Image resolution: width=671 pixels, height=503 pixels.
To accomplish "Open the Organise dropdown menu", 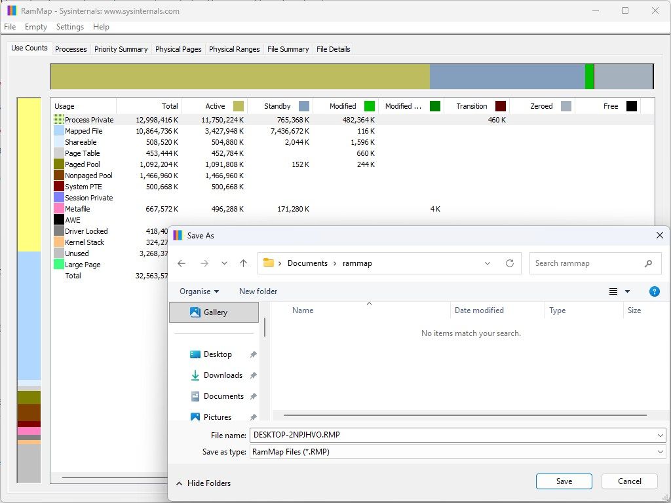I will (x=199, y=291).
